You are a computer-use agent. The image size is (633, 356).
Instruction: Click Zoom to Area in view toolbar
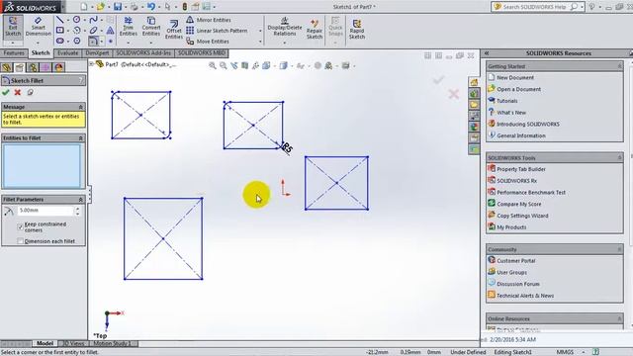tap(223, 65)
